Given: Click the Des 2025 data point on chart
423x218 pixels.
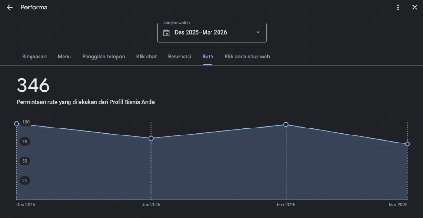Looking at the screenshot, I should tap(16, 124).
